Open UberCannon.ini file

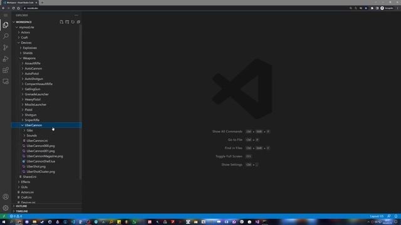[x=46, y=141]
